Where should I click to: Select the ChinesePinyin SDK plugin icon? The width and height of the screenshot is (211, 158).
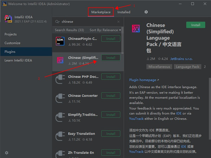pos(60,42)
